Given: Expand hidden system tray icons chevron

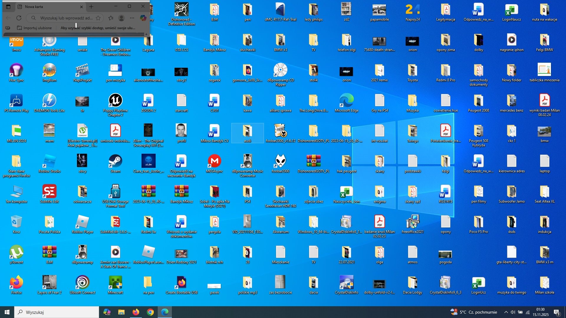Looking at the screenshot, I should [506, 312].
